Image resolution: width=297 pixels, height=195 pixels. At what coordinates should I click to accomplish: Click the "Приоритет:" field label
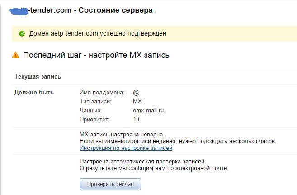94,120
